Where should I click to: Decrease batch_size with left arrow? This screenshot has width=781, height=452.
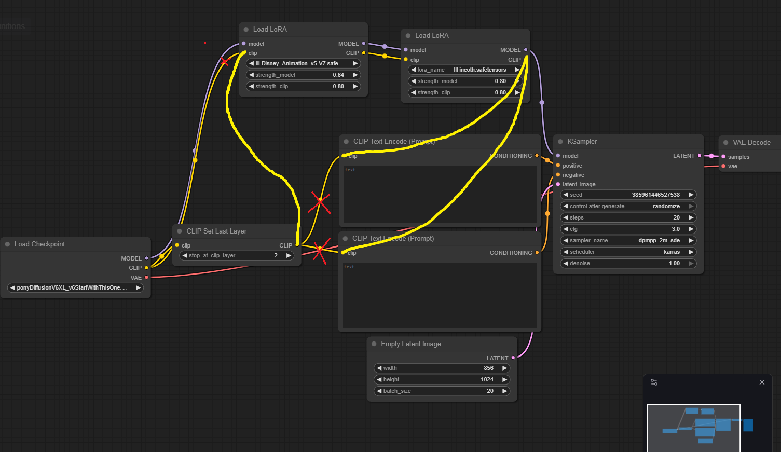[x=379, y=391]
